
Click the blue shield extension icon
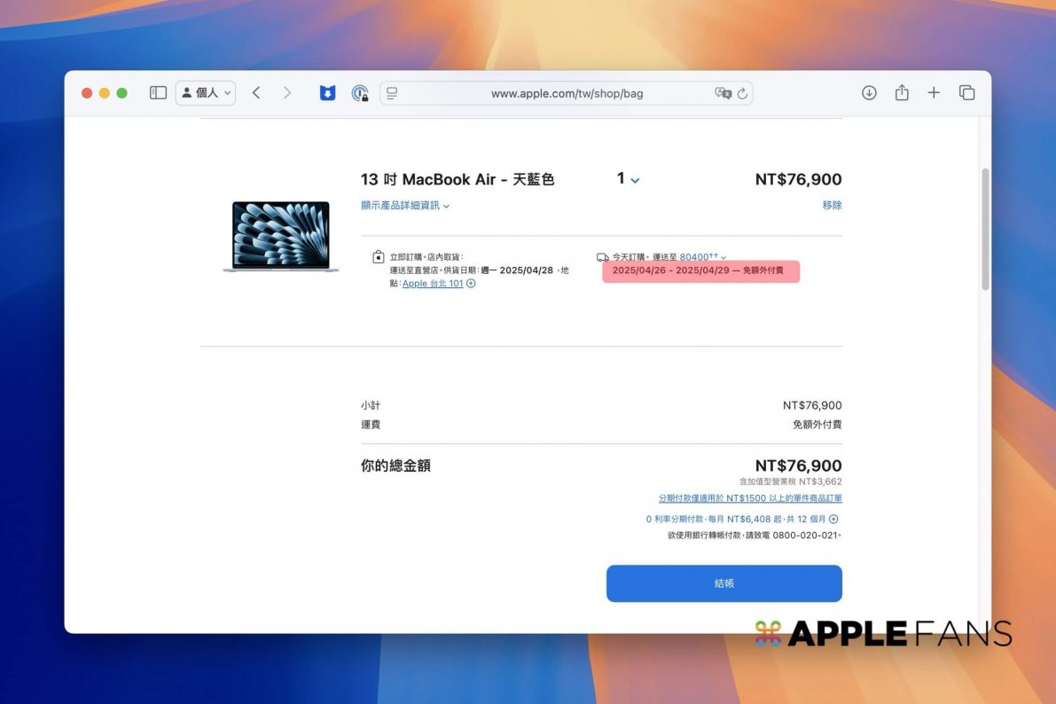click(327, 93)
